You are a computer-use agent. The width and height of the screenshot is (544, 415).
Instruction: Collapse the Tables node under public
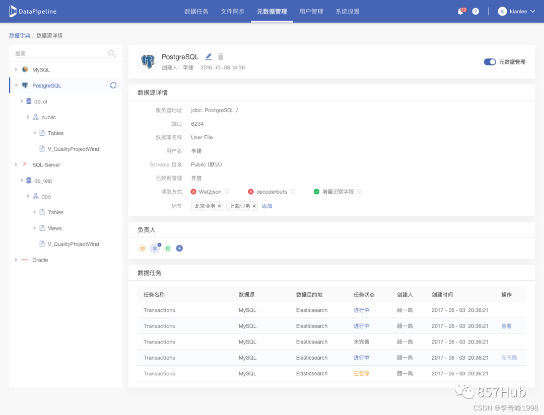pos(35,133)
